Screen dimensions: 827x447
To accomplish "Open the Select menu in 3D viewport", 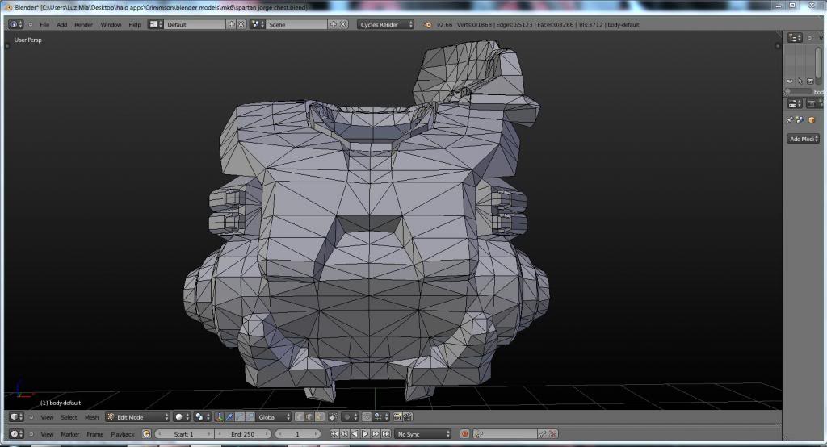I will (69, 417).
